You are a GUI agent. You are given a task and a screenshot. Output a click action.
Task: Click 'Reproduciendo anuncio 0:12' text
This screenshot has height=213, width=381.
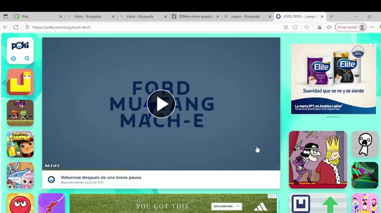pyautogui.click(x=82, y=183)
